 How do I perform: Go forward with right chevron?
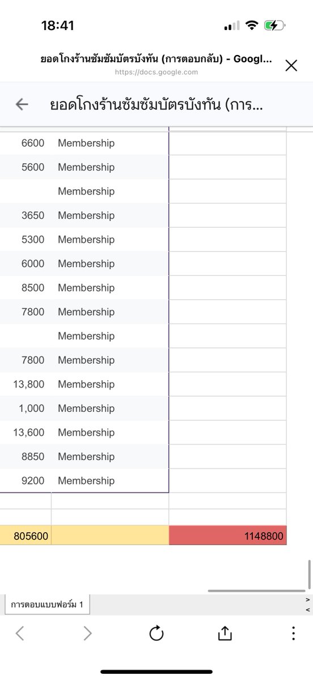87,634
